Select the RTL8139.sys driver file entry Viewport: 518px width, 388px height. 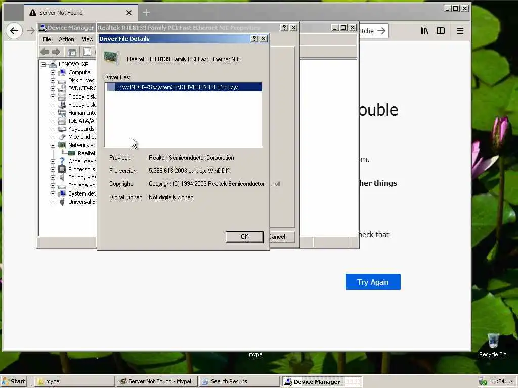click(x=184, y=87)
